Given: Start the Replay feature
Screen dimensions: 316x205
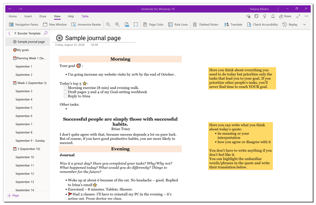Looking at the screenshot, I should click(x=290, y=24).
